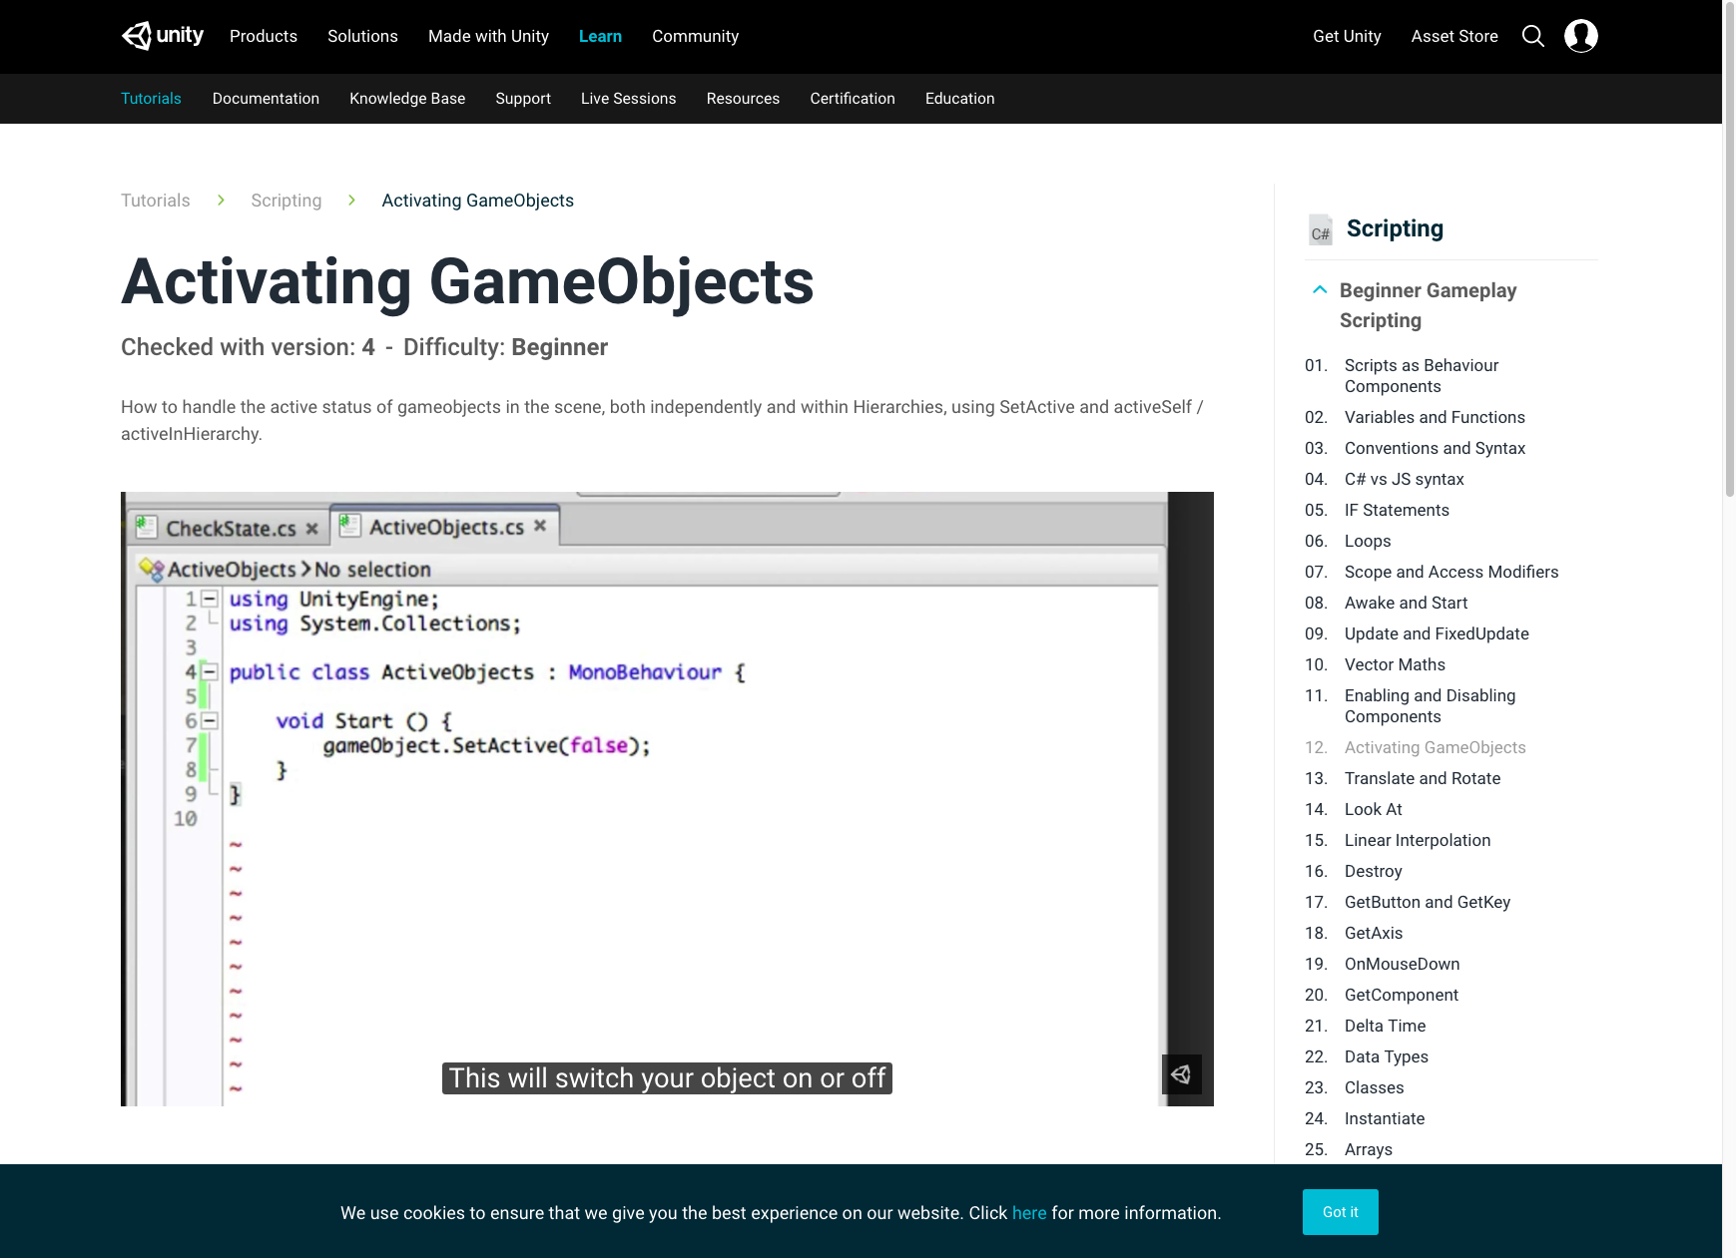This screenshot has width=1736, height=1258.
Task: Go to Made with Unity
Action: (x=488, y=36)
